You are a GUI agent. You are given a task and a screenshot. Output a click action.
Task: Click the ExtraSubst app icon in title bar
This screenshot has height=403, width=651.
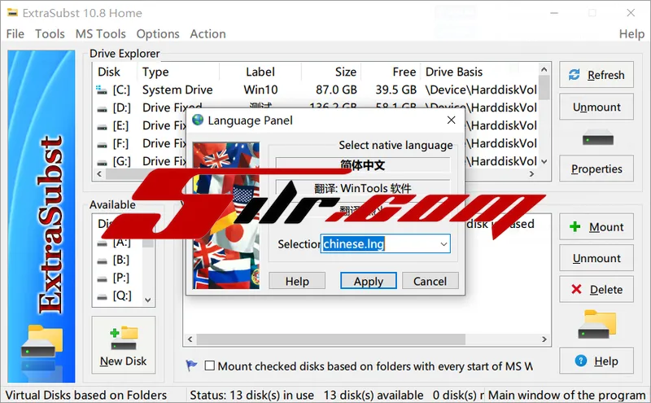[12, 13]
